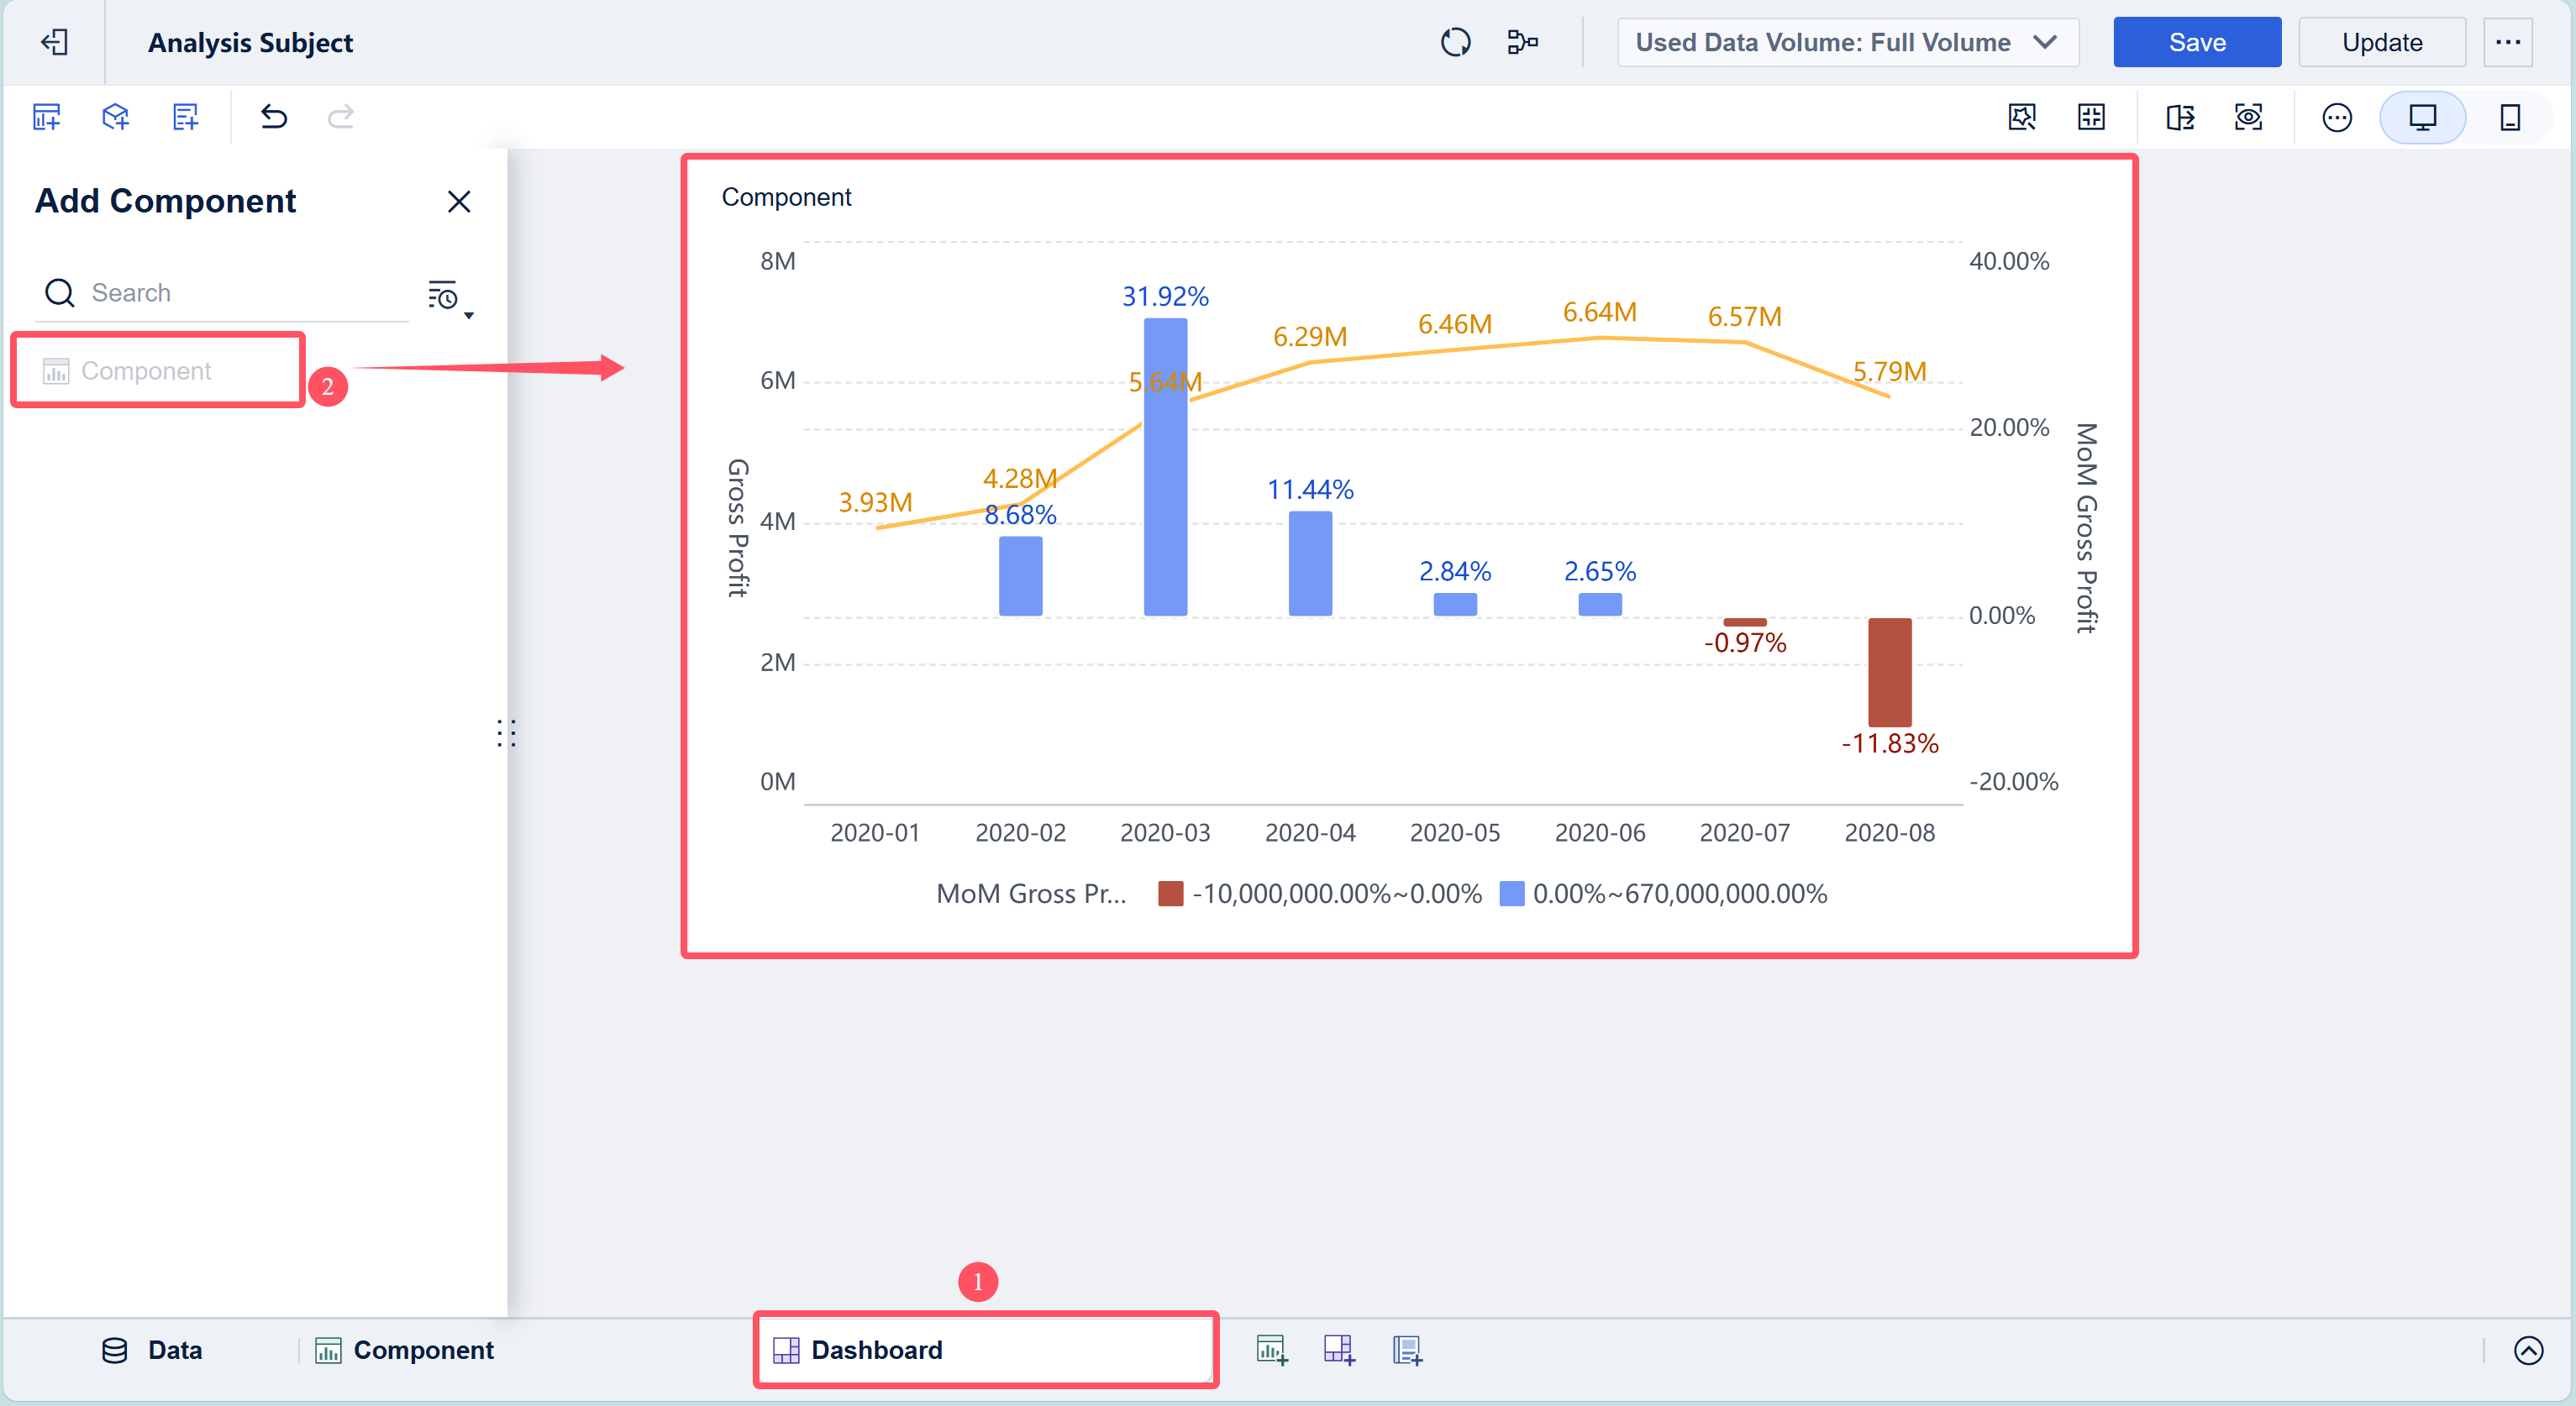Switch to the Component tab
The image size is (2576, 1406).
pos(405,1350)
